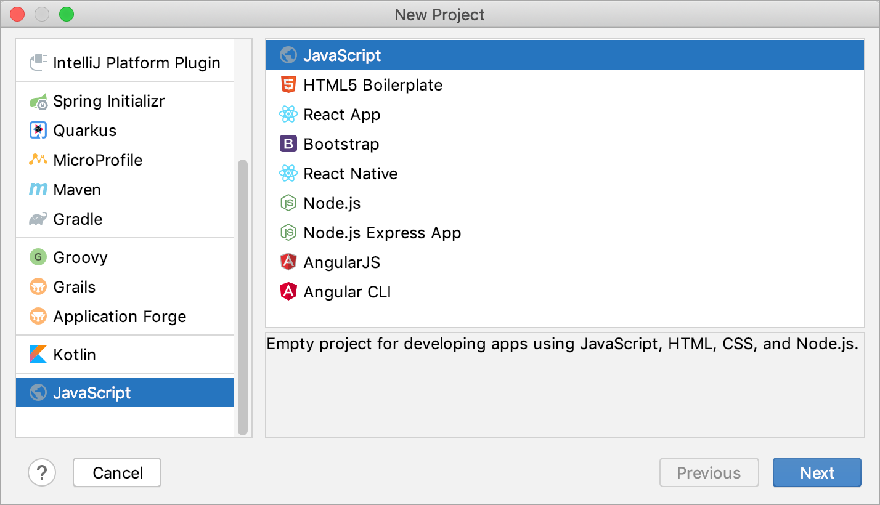Select Maven project type
Image resolution: width=880 pixels, height=505 pixels.
125,190
